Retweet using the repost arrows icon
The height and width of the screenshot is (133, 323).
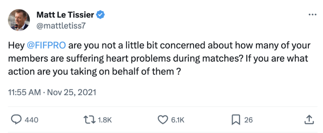tap(90, 120)
